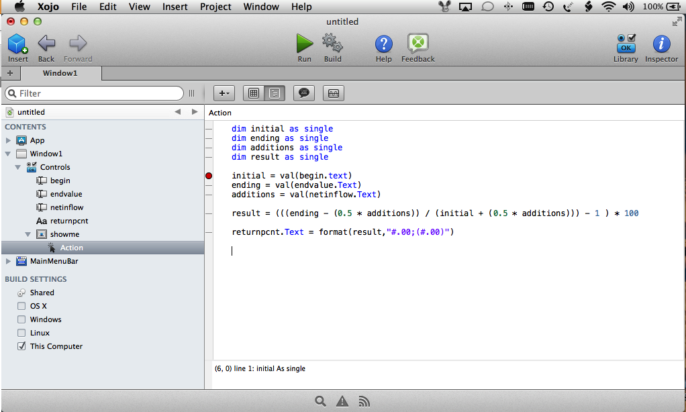Enable the OS X build checkbox
This screenshot has height=412, width=686.
coord(21,306)
